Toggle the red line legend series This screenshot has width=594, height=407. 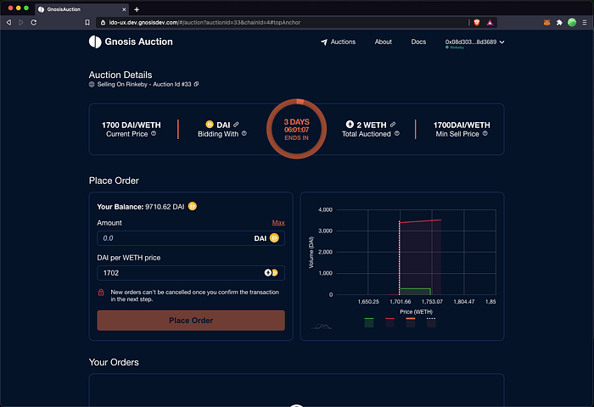(x=389, y=322)
